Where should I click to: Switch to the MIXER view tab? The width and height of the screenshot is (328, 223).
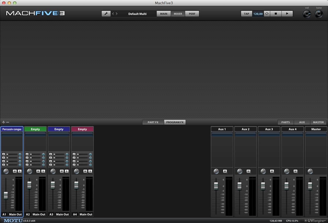coord(178,14)
